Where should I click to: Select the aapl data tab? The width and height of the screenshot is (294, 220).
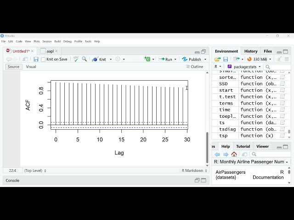(x=50, y=51)
